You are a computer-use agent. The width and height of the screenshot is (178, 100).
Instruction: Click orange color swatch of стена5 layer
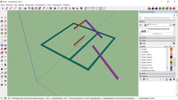click(171, 49)
